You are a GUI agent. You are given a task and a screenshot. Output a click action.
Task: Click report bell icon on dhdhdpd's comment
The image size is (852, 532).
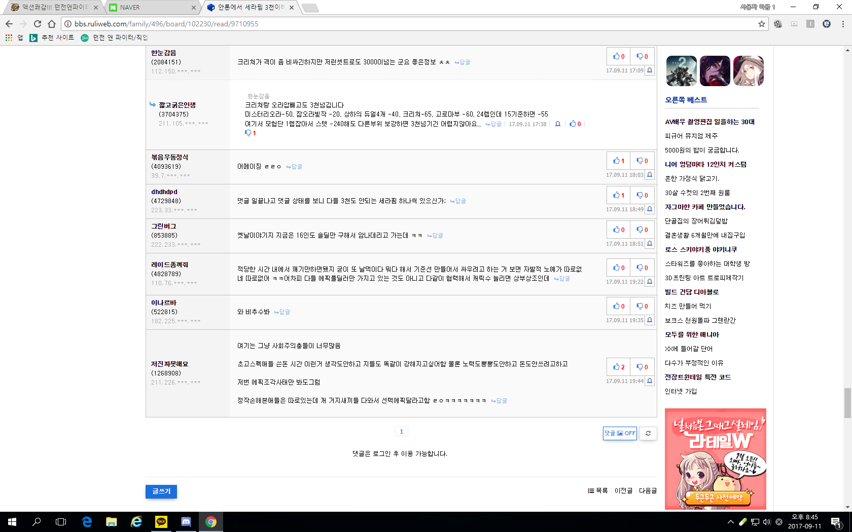pyautogui.click(x=649, y=209)
